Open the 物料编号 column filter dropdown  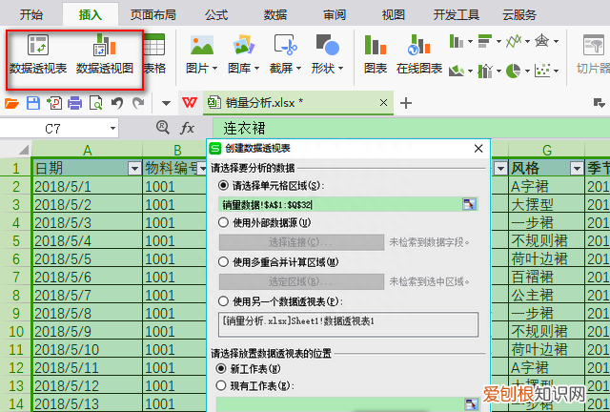click(202, 169)
